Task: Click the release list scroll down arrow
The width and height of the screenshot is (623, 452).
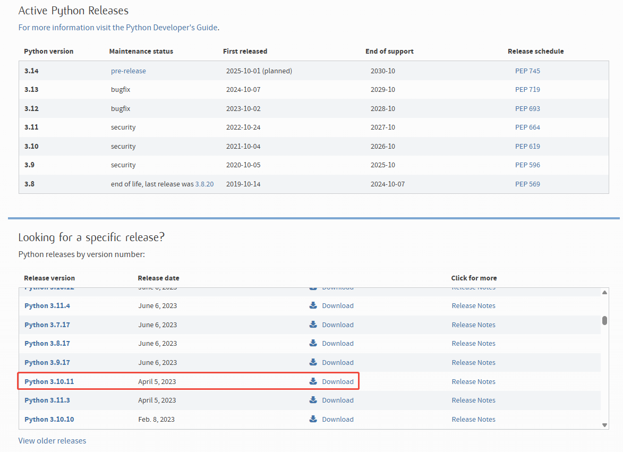Action: [x=604, y=425]
